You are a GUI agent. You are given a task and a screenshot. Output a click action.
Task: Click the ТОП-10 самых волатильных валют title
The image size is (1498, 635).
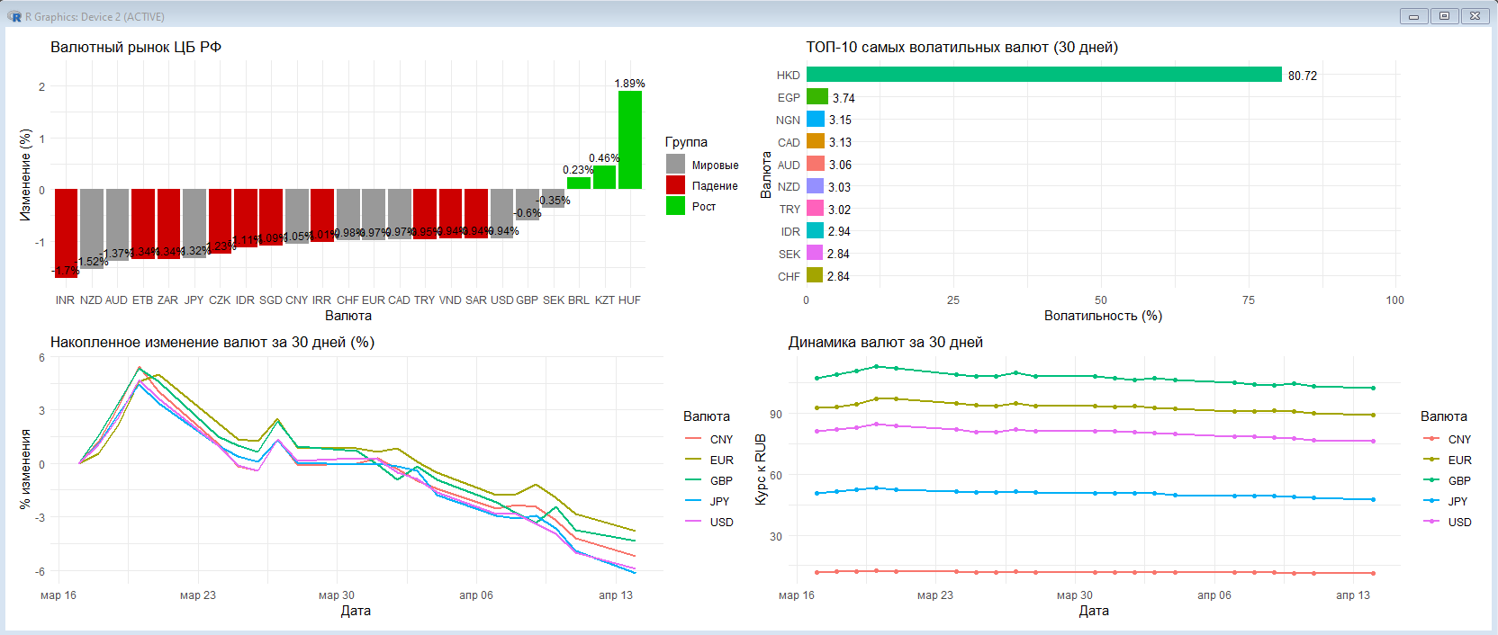pos(961,47)
